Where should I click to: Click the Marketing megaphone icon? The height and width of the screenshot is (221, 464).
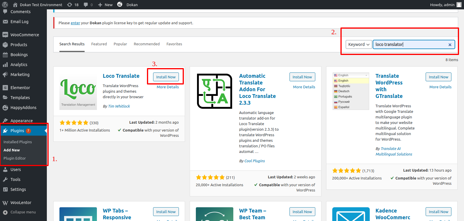5,75
